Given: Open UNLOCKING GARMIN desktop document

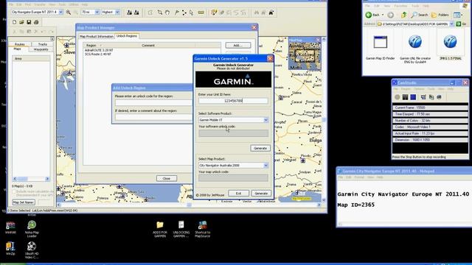Looking at the screenshot, I should tap(181, 229).
